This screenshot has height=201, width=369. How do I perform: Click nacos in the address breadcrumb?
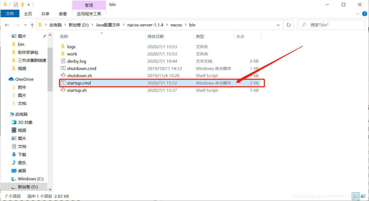click(x=176, y=25)
